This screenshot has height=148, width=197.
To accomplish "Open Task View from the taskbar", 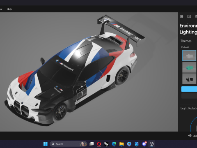I will click(x=92, y=144).
